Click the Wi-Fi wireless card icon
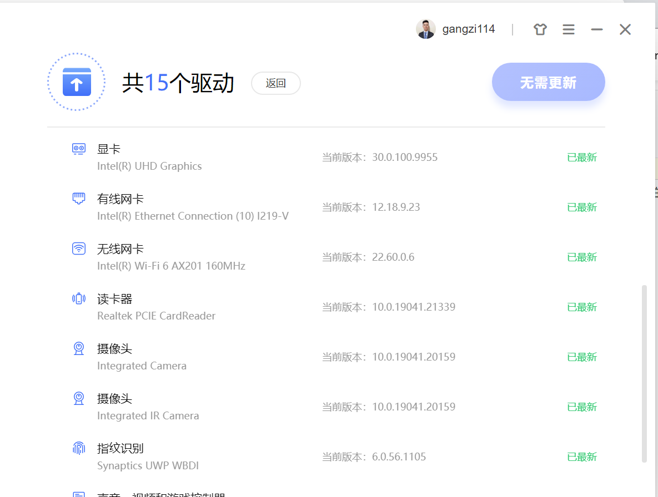 [x=79, y=248]
